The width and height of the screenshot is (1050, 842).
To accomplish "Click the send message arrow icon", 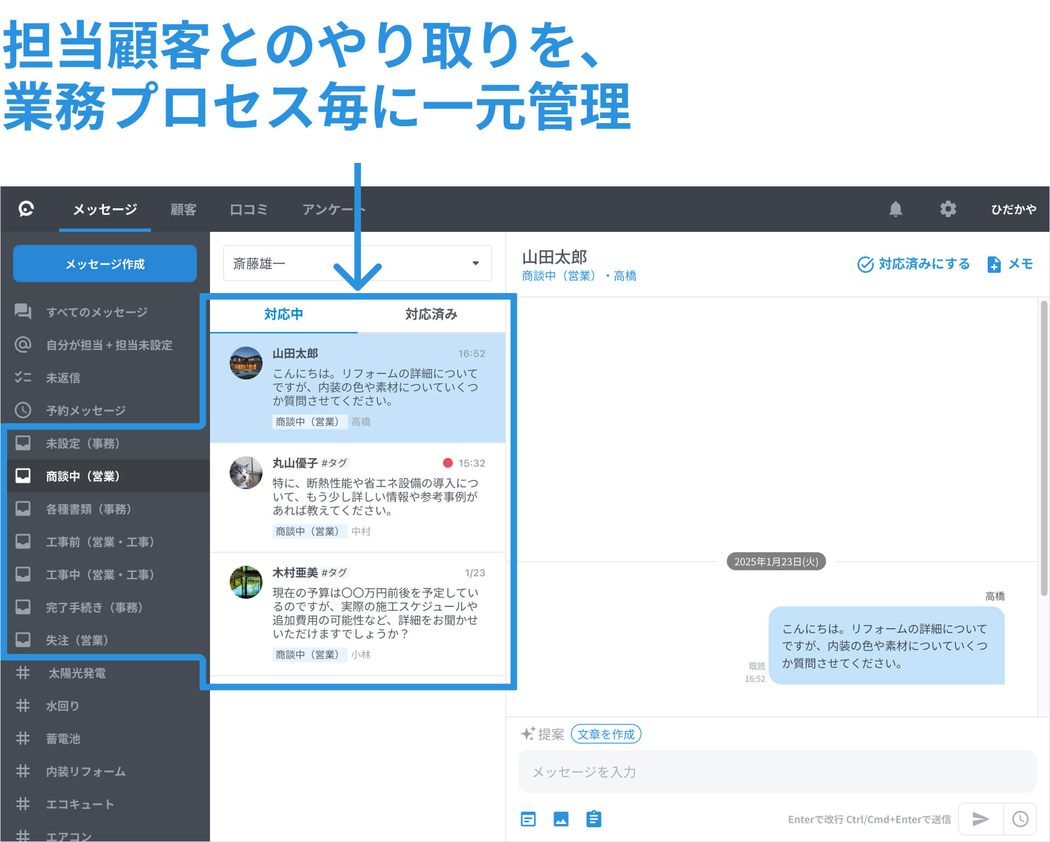I will (981, 818).
